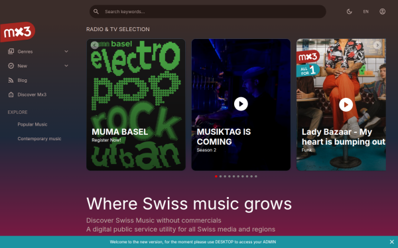Close the welcome banner with X

point(391,242)
